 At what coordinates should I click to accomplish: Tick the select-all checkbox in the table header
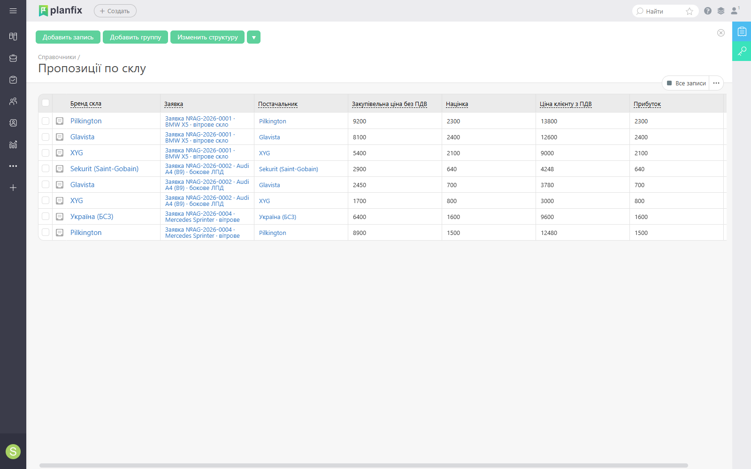46,103
